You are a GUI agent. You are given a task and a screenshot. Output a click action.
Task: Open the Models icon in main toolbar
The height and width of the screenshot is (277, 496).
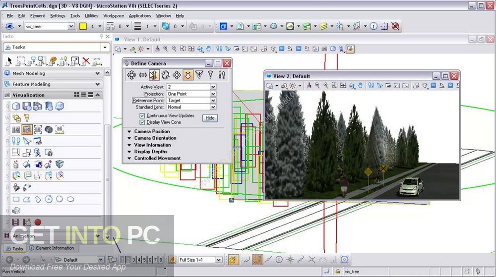(240, 26)
